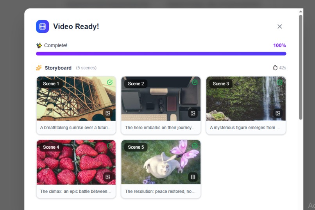Click the stopwatch icon next to 42s

[275, 68]
